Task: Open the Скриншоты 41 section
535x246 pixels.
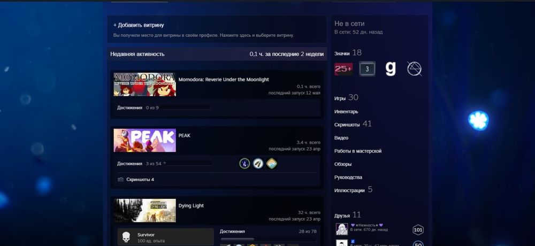Action: (x=353, y=124)
